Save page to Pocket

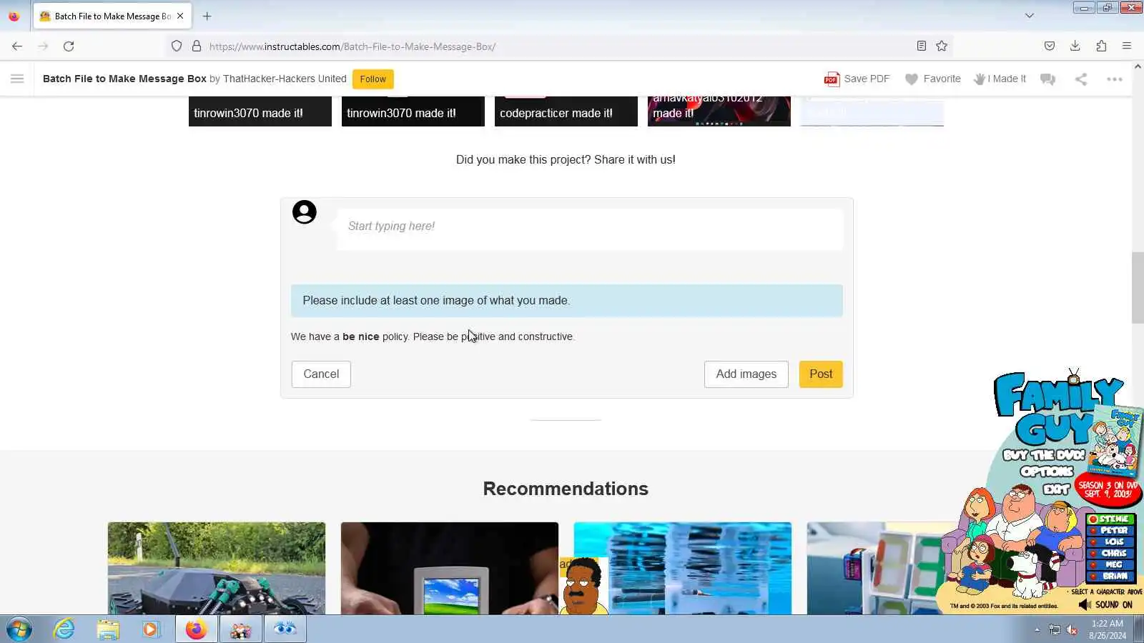(1050, 46)
